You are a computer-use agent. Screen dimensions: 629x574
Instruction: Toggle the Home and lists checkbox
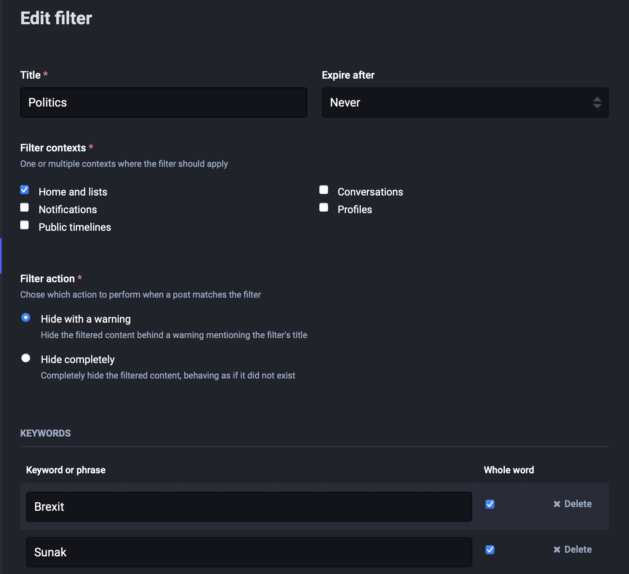tap(25, 190)
